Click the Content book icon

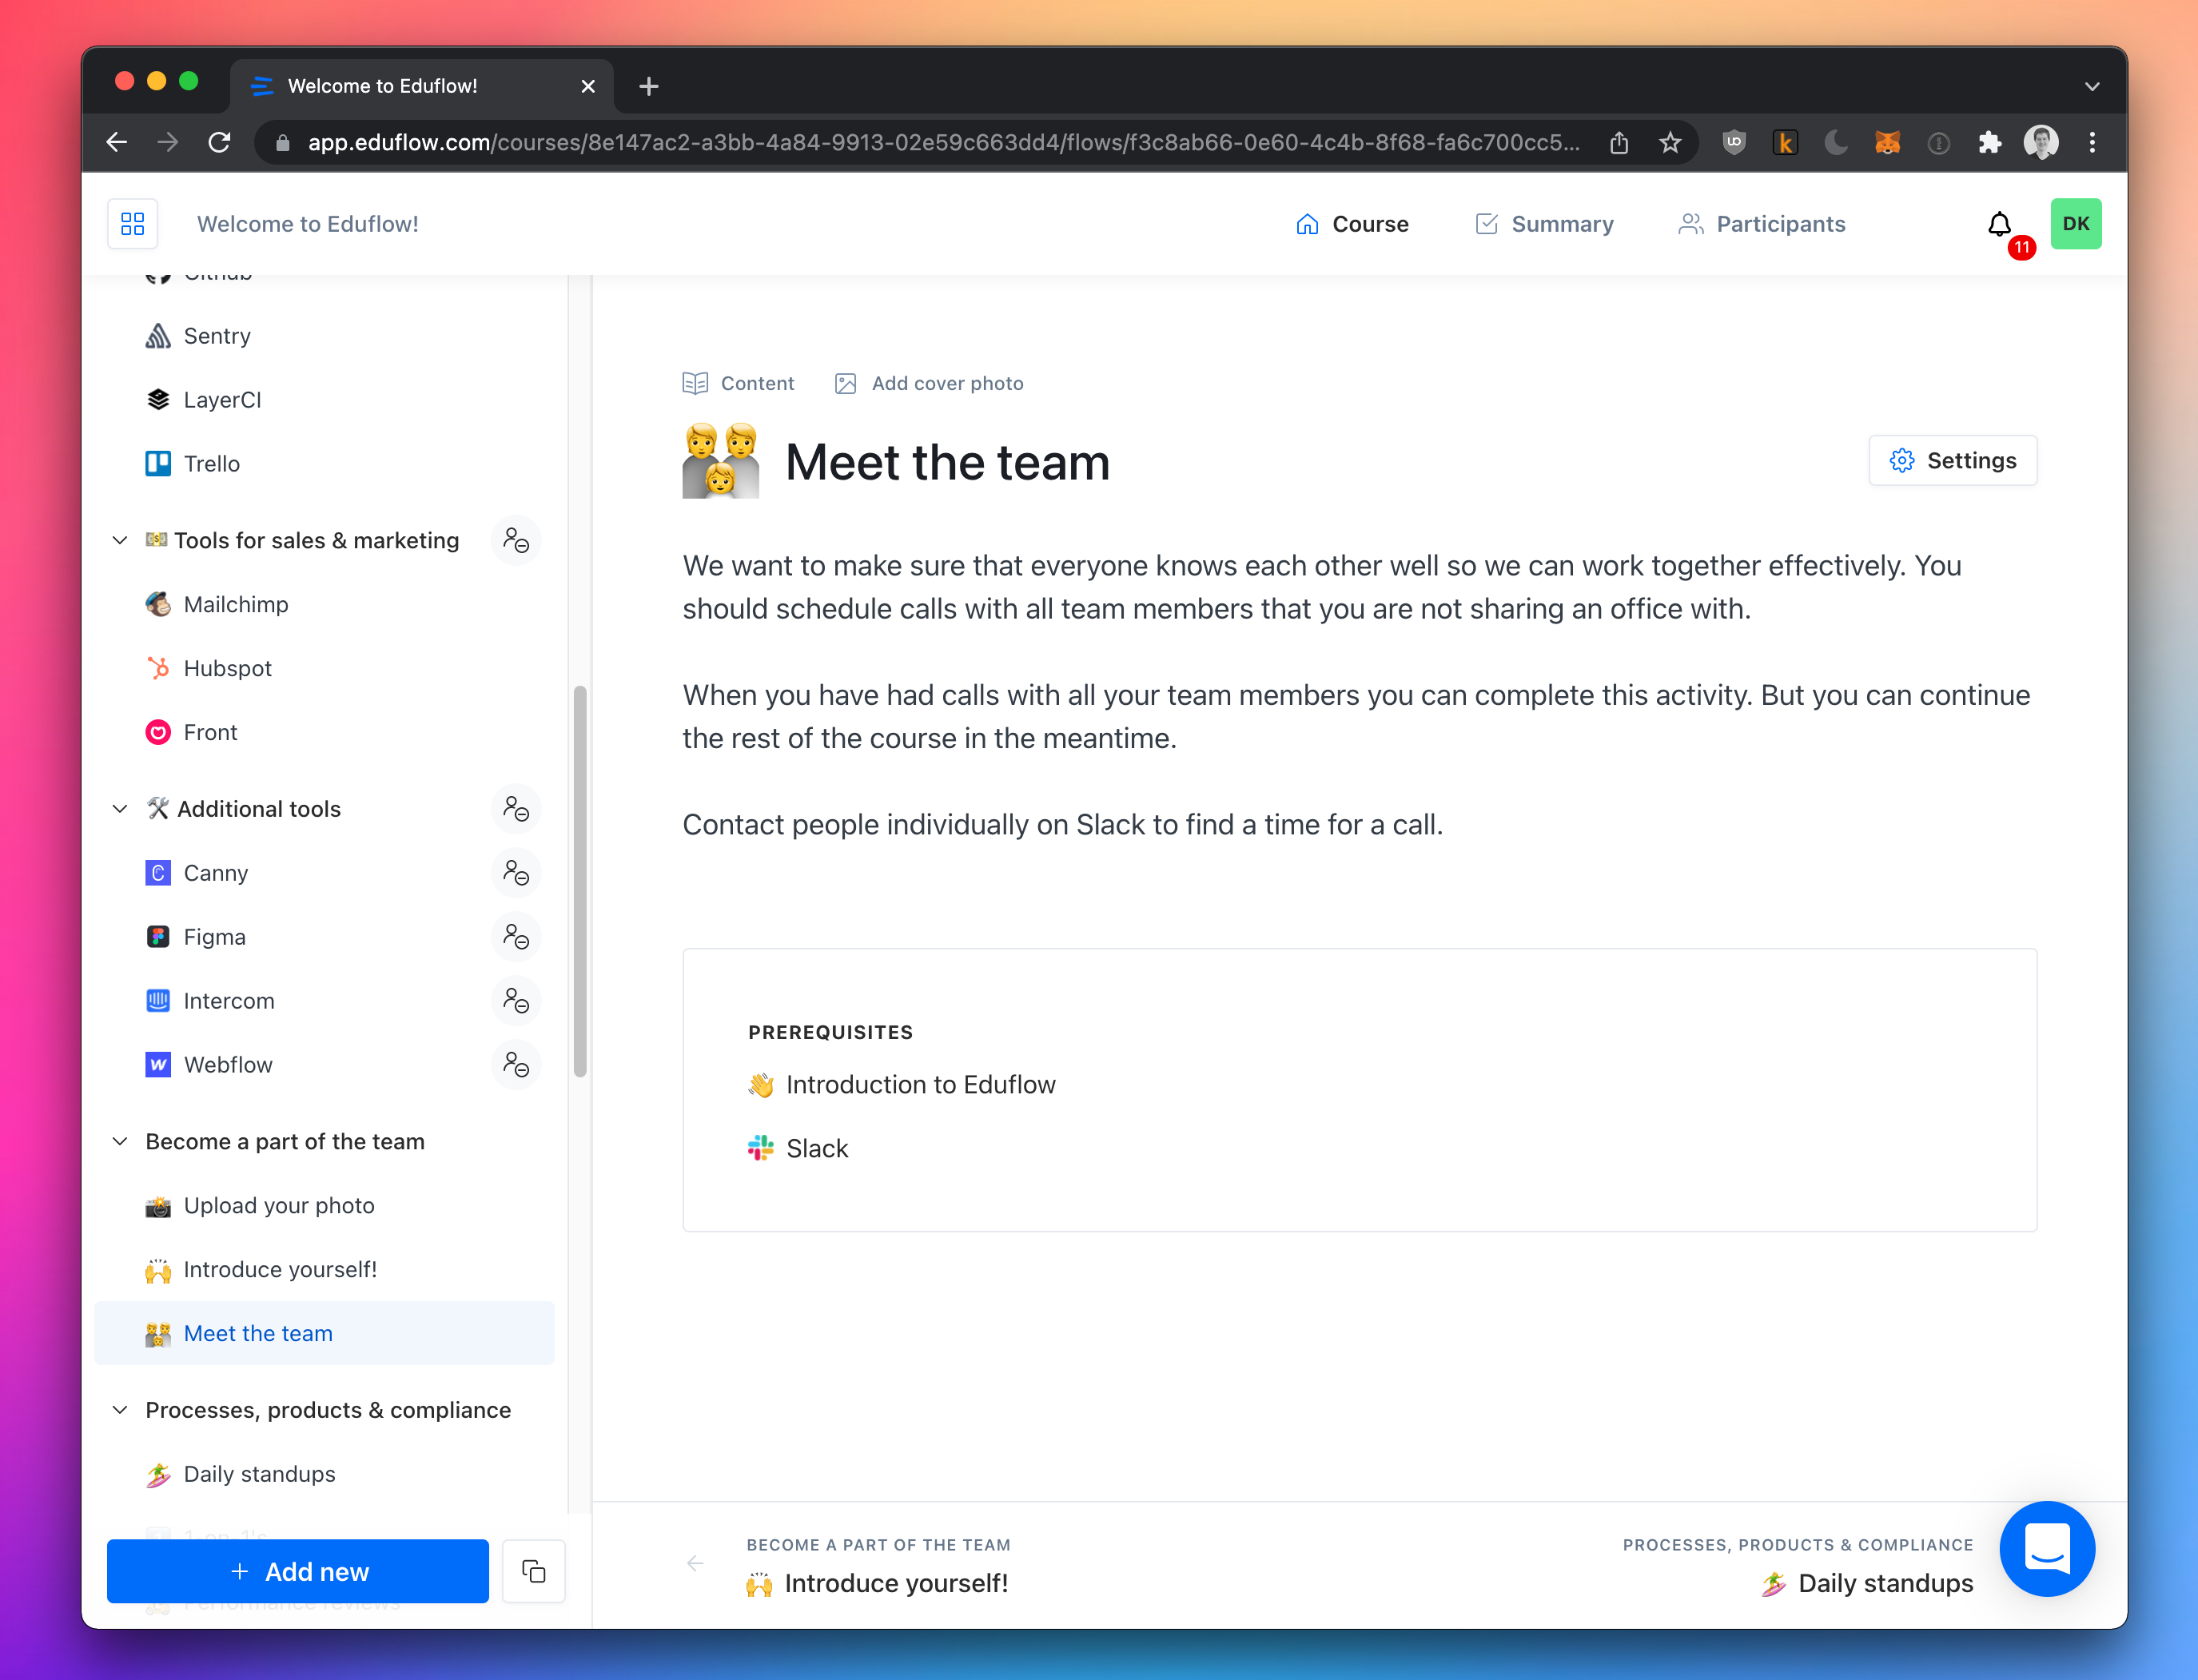[695, 383]
